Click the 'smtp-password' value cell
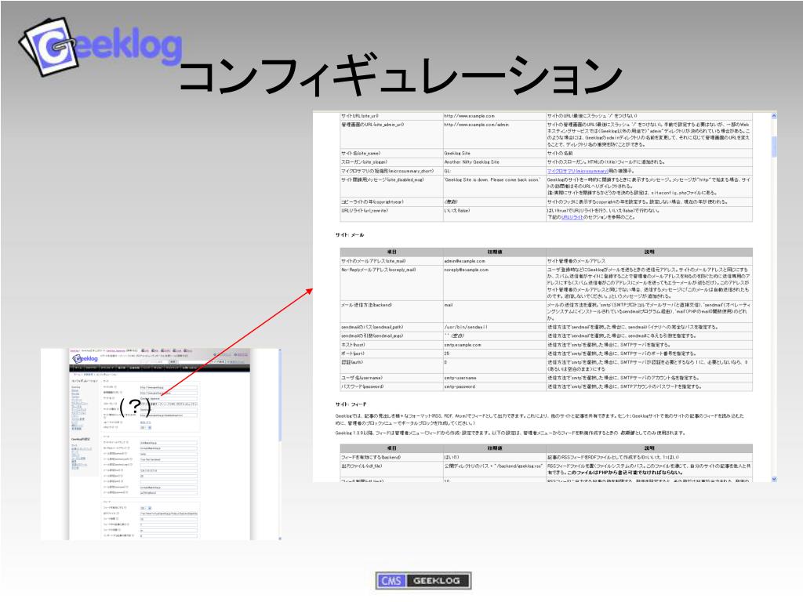The width and height of the screenshot is (803, 602). click(x=494, y=386)
